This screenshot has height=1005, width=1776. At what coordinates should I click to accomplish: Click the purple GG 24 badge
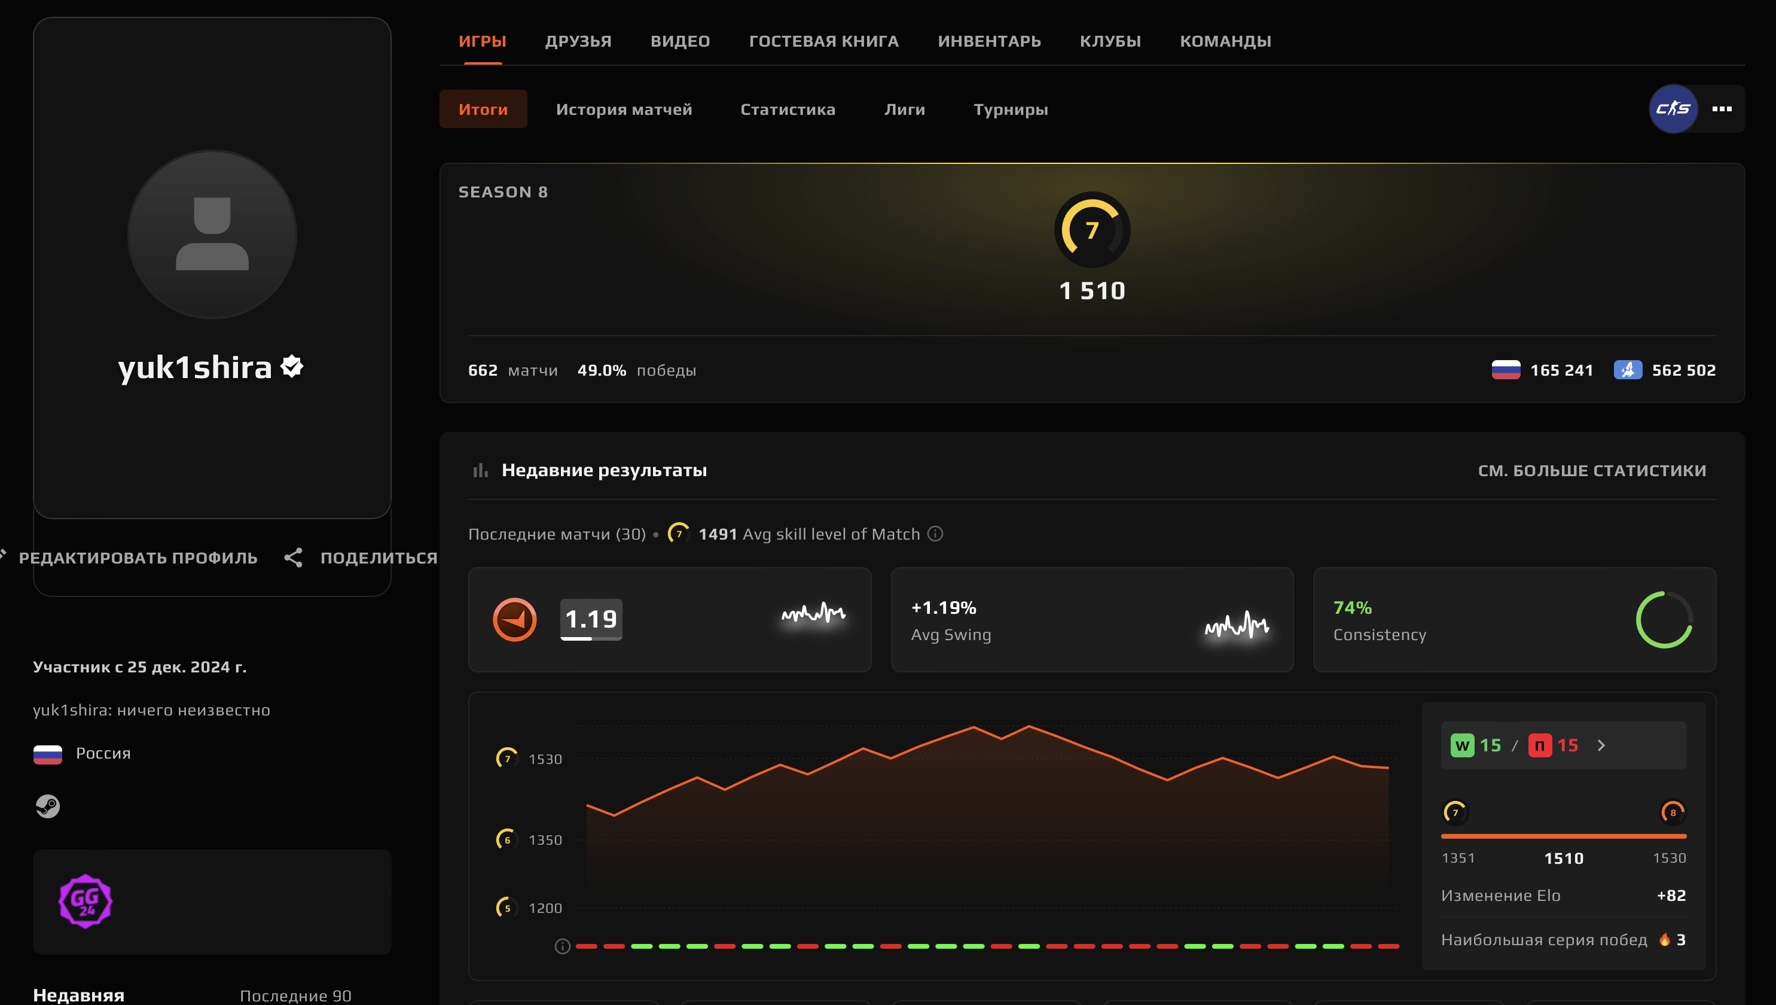[86, 902]
